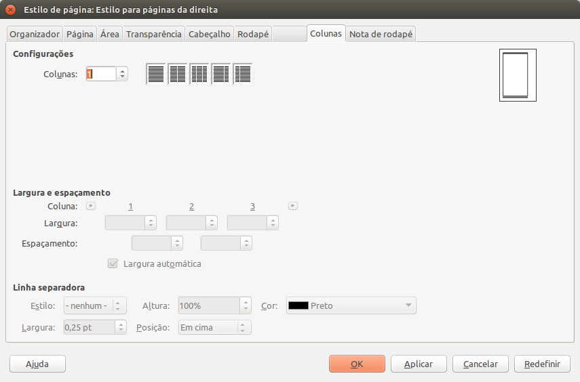This screenshot has height=382, width=580.
Task: Switch to the Organizador tab
Action: 35,34
